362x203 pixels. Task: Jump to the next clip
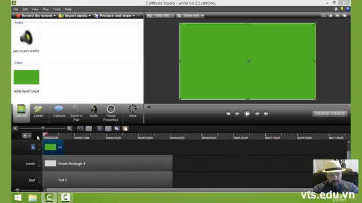coord(266,113)
